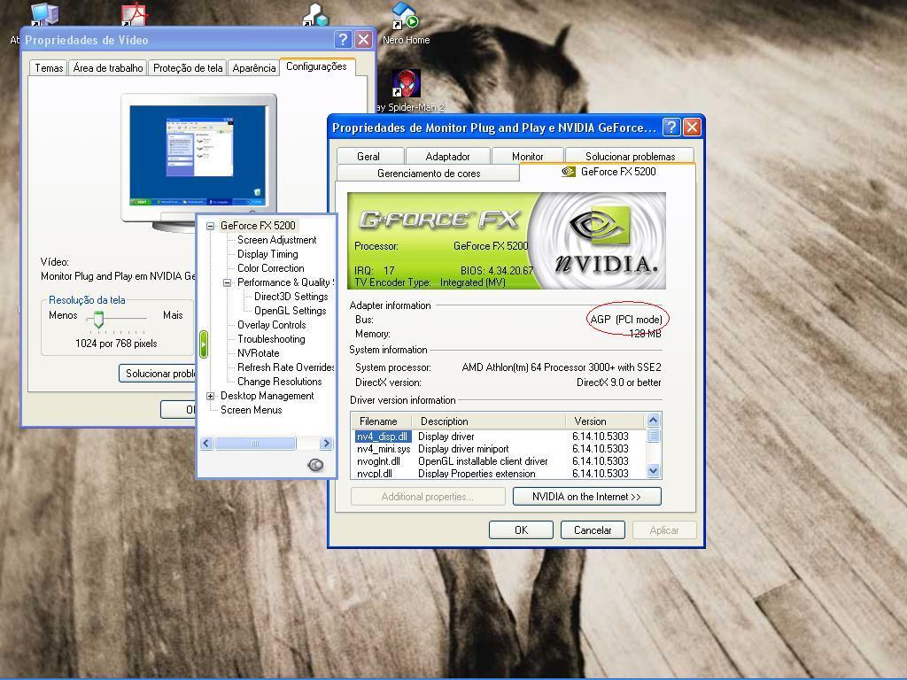The image size is (907, 680).
Task: Click the Description column header
Action: click(x=488, y=421)
